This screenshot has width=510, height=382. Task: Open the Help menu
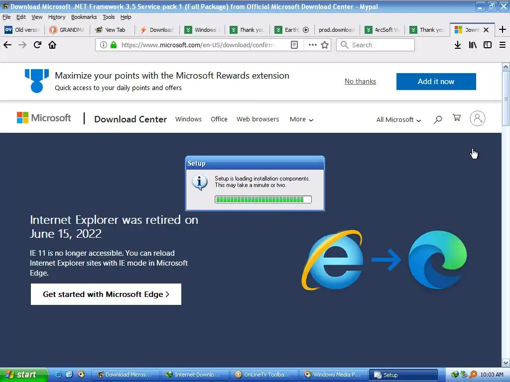point(126,17)
